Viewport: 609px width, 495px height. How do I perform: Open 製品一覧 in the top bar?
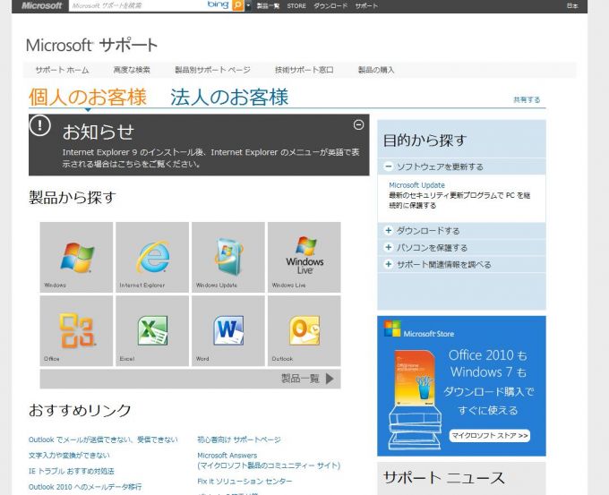click(x=268, y=6)
